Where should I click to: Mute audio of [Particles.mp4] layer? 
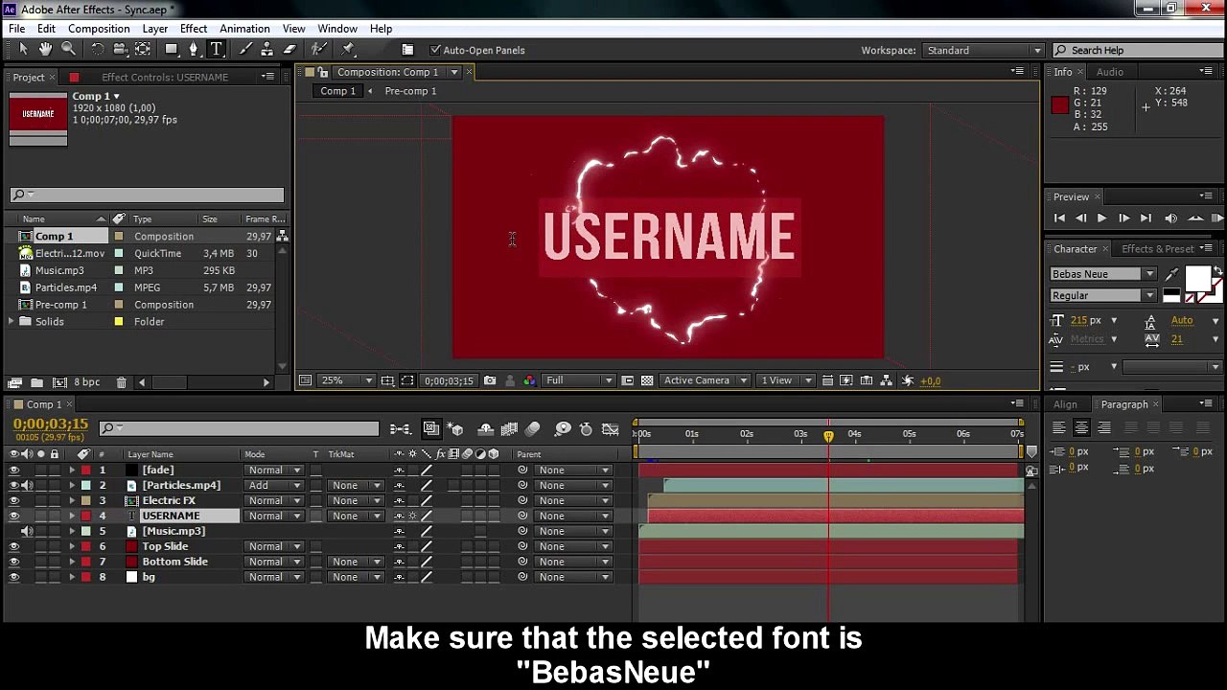27,485
